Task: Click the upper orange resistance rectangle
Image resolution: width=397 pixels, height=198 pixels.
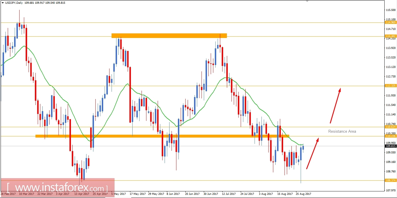Action: (x=169, y=35)
